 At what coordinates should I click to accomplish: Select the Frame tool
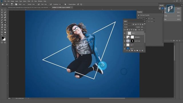(x=5, y=15)
